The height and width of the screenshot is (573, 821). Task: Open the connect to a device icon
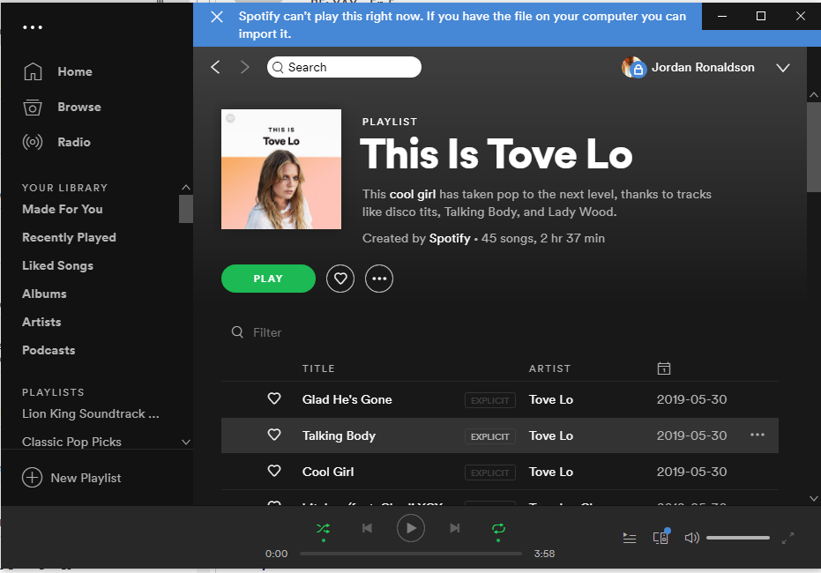[660, 538]
